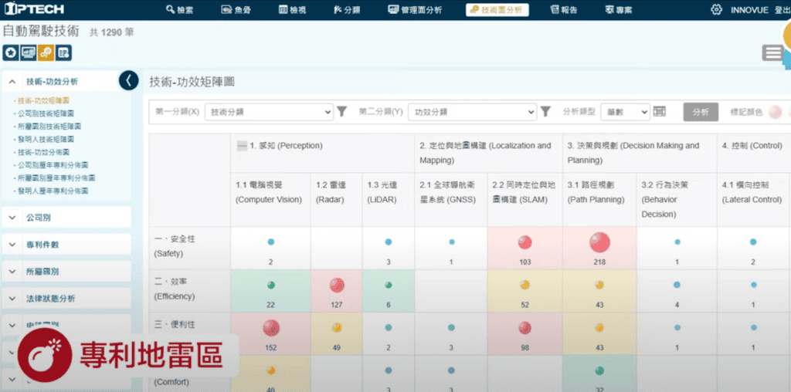Screen dimensions: 791x392
Task: Collapse the 1. 感知 (Perception) column group
Action: coord(242,146)
